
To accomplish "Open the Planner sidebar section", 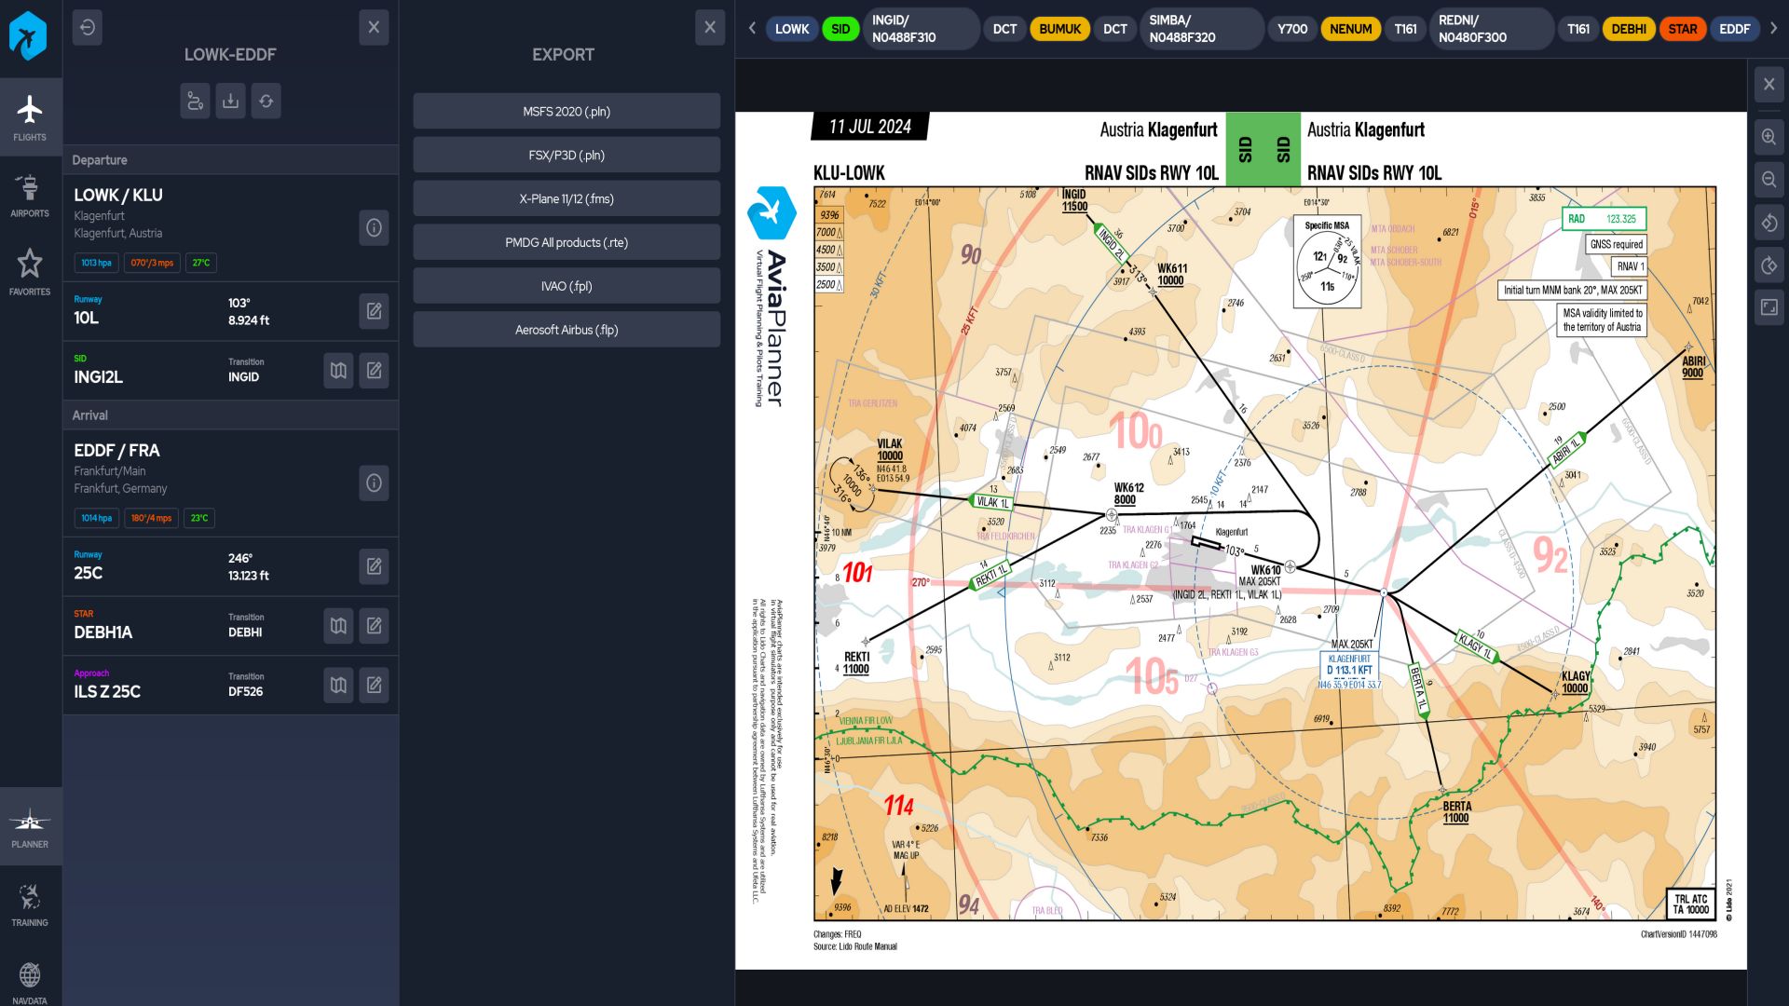I will pos(30,826).
